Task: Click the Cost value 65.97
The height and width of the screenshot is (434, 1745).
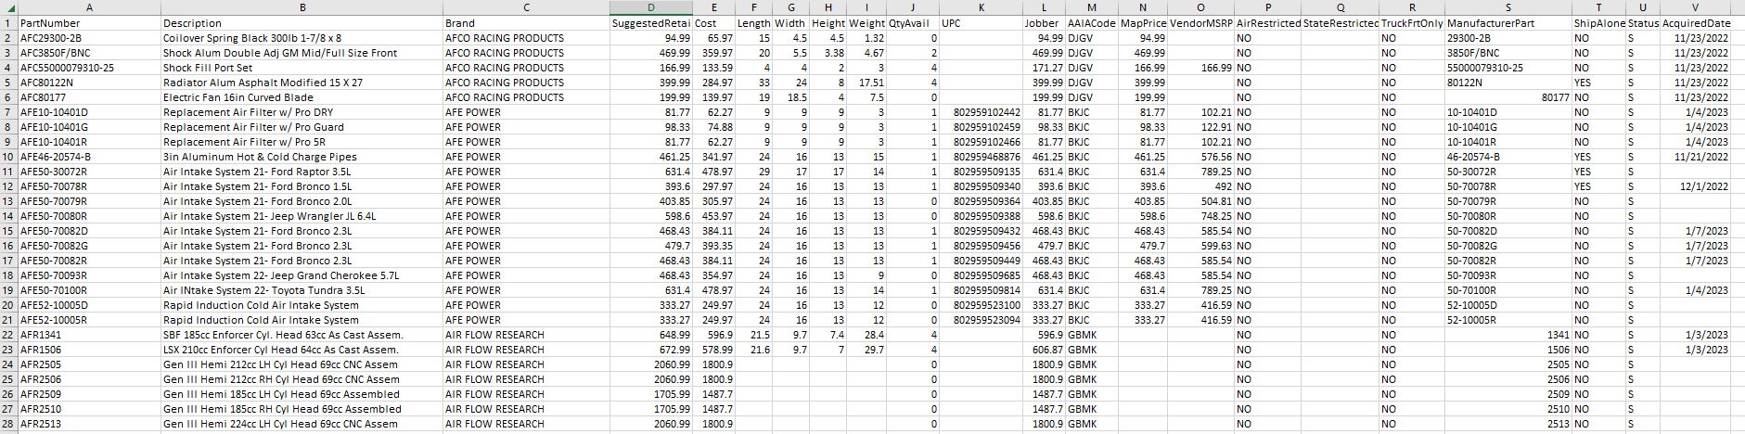Action: coord(713,38)
